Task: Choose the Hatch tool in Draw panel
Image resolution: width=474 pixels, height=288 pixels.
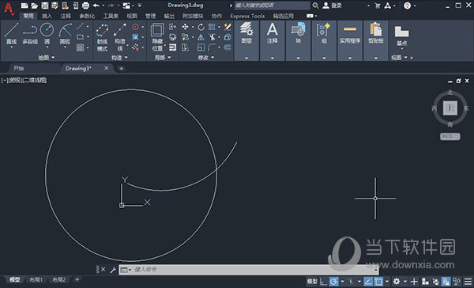Action: 80,47
